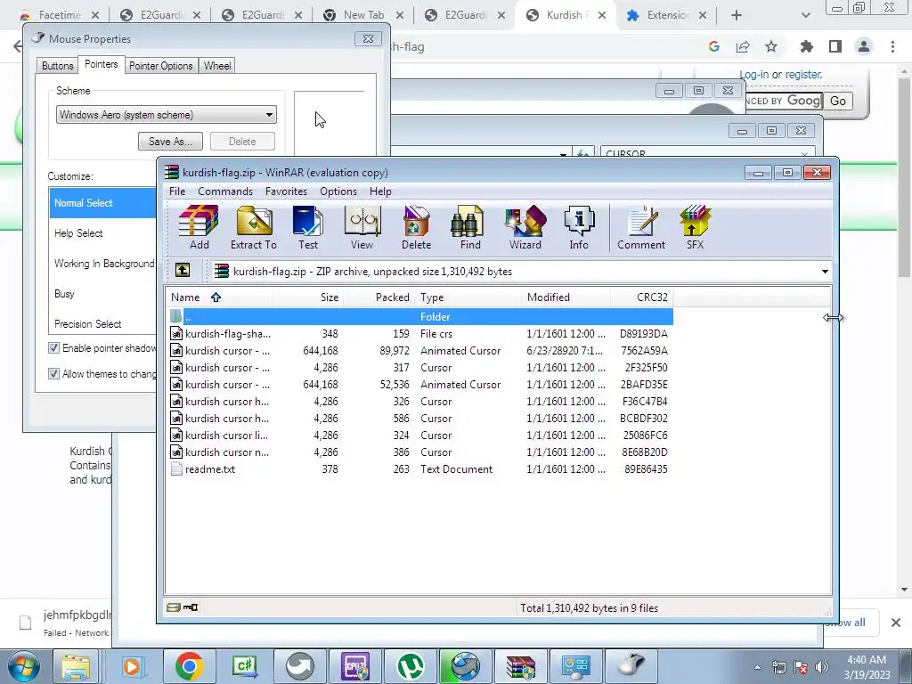Open Chrome three-dot menu

(x=892, y=46)
